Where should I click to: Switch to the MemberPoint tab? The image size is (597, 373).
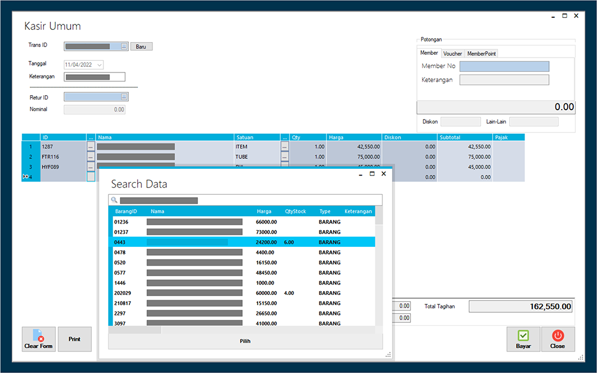pos(481,54)
